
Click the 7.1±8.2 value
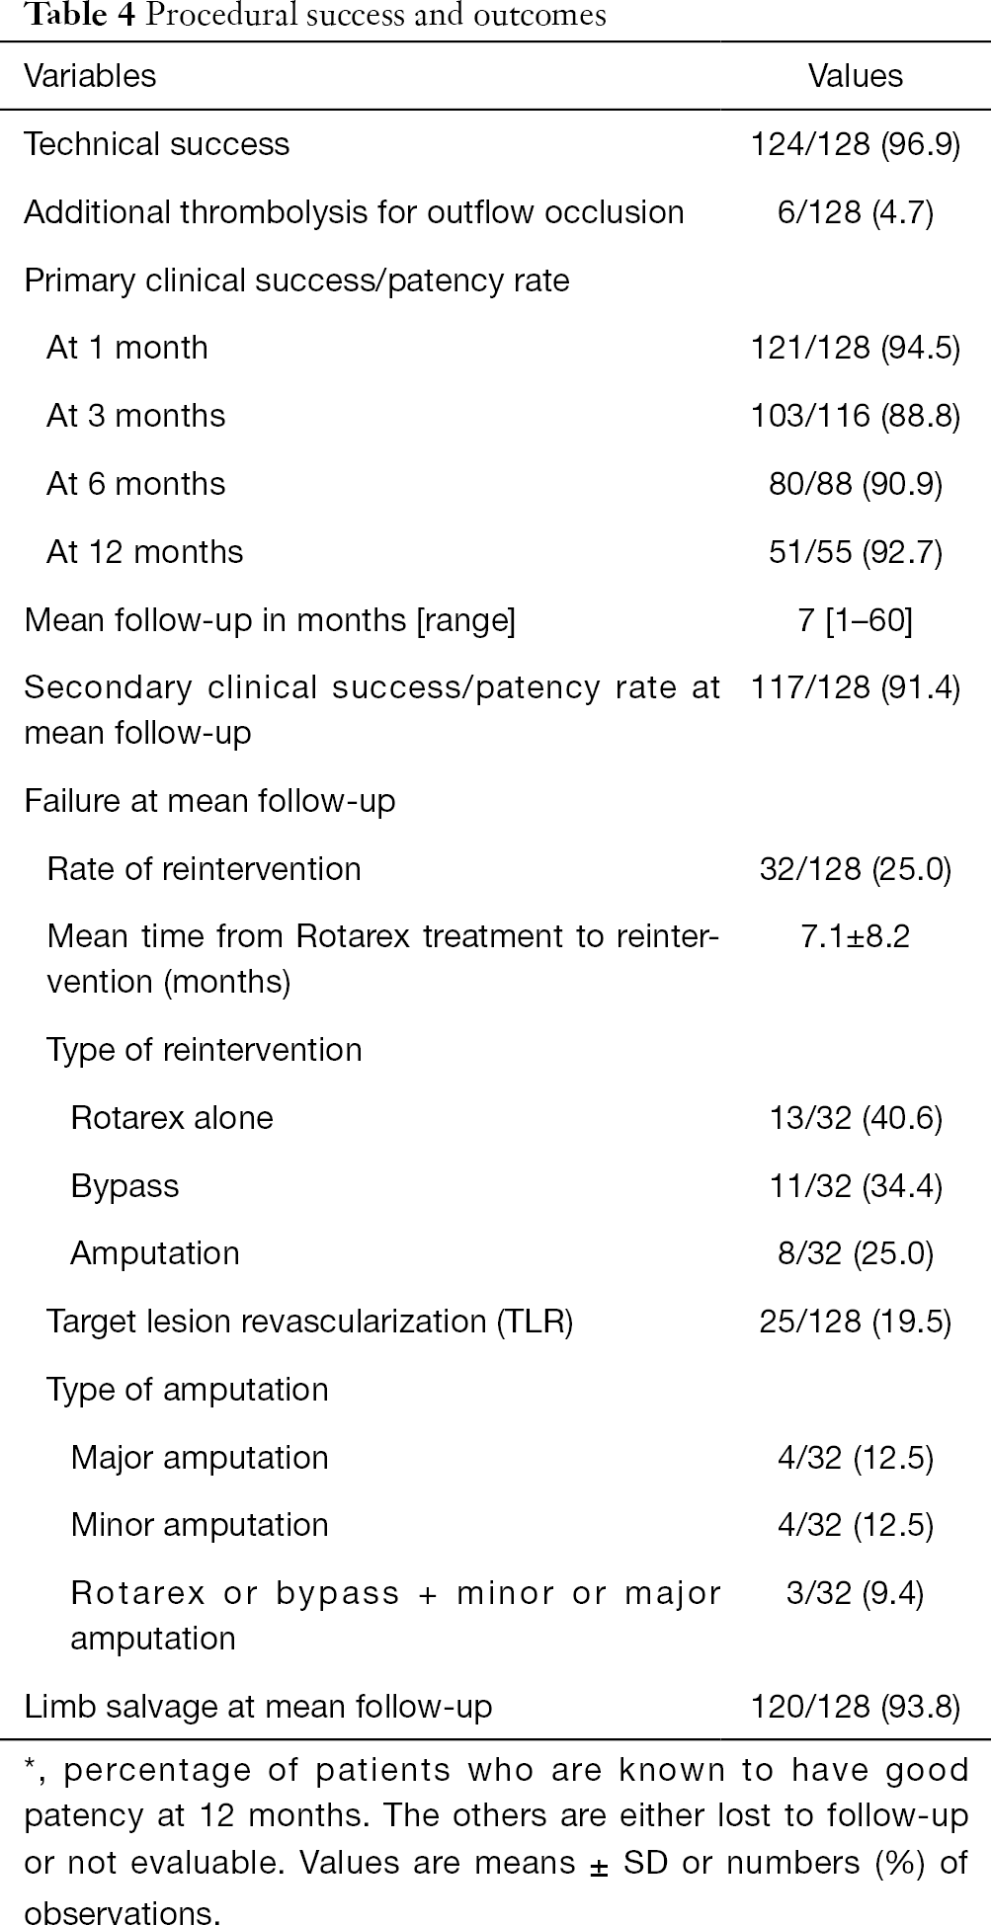(x=856, y=935)
